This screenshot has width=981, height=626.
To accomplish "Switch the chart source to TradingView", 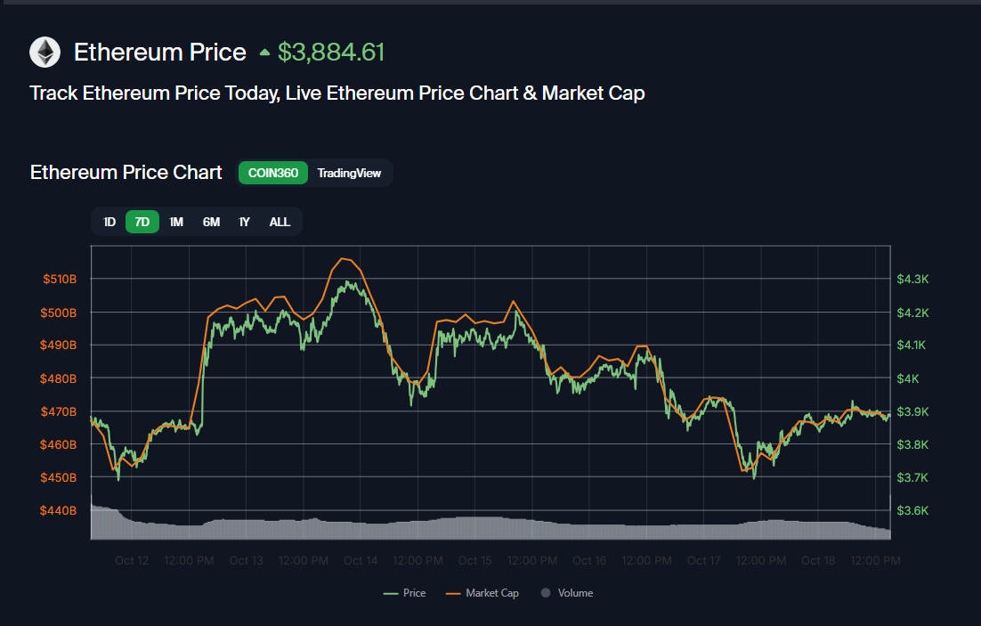I will coord(349,173).
